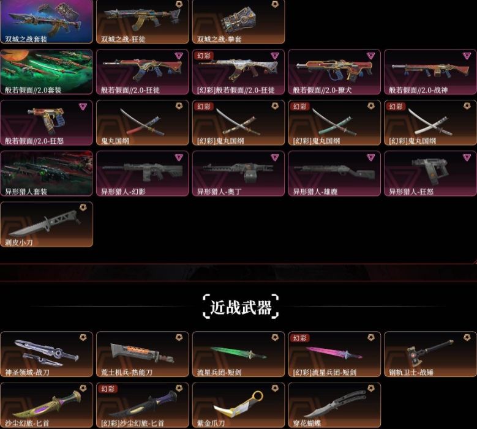Image resolution: width=477 pixels, height=429 pixels.
Task: Click the pink triangle icon on 异形猎人-奥丁
Action: coord(275,157)
